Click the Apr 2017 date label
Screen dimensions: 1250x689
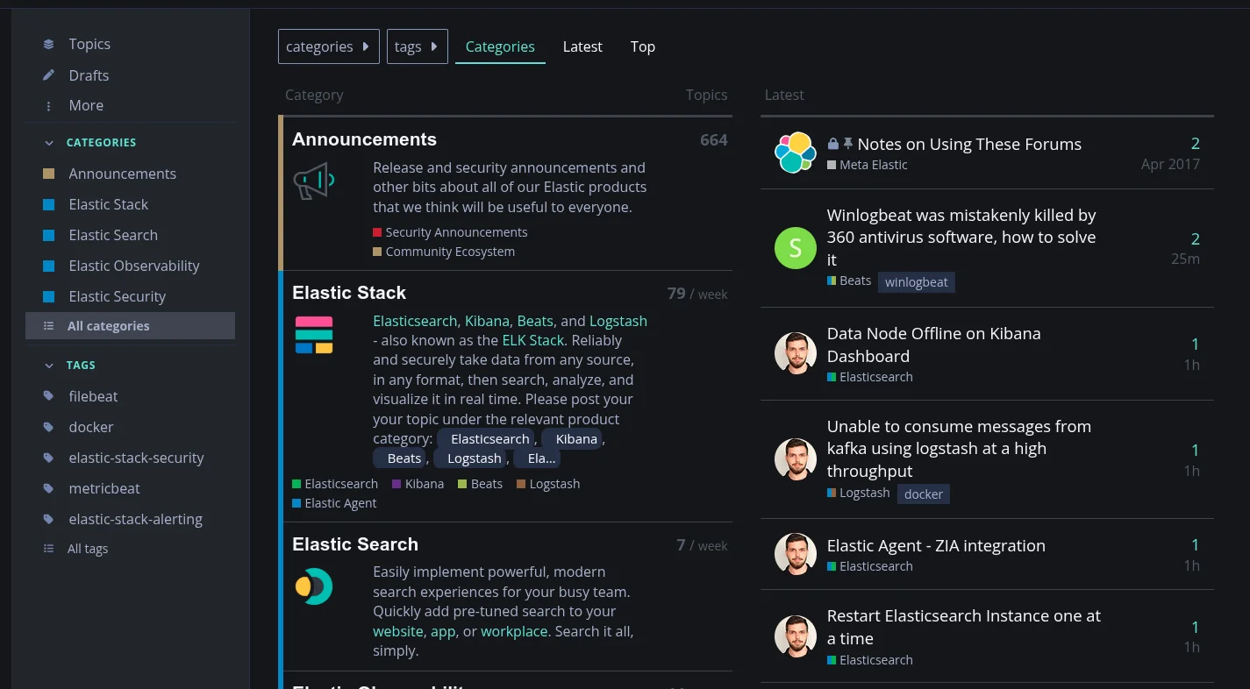click(1170, 164)
